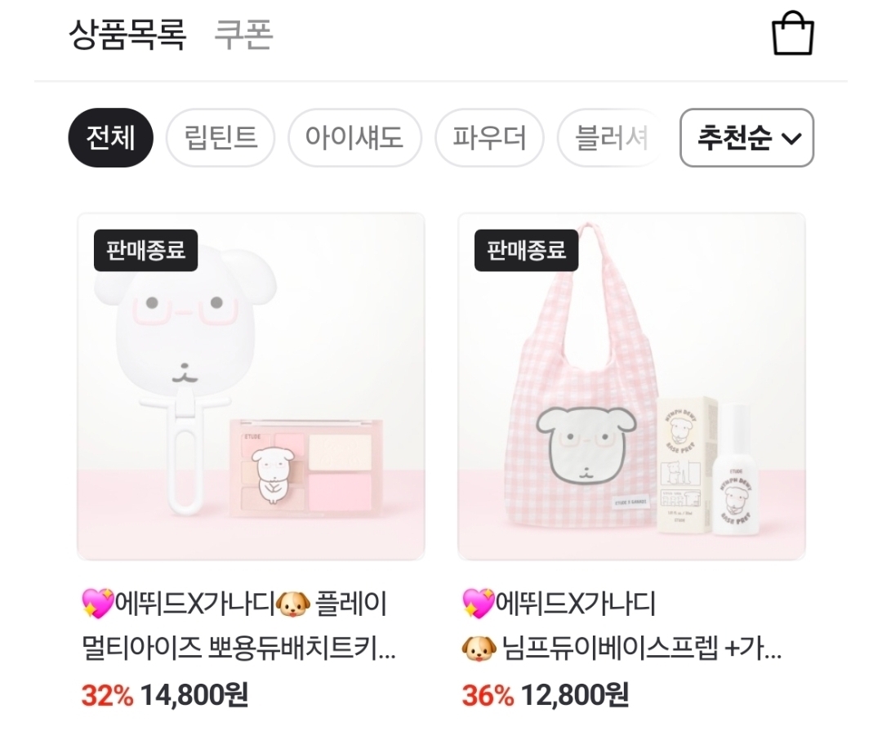Click dog face emoji before 님프듀이베이스프렙
The height and width of the screenshot is (745, 882).
pyautogui.click(x=479, y=649)
